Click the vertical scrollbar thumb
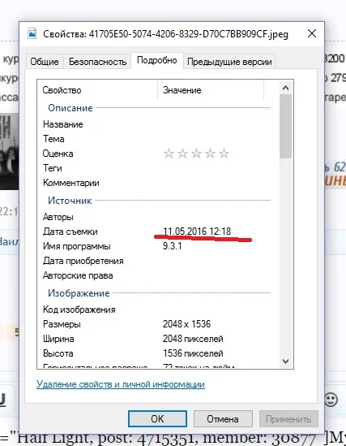Image resolution: width=346 pixels, height=446 pixels. click(285, 126)
